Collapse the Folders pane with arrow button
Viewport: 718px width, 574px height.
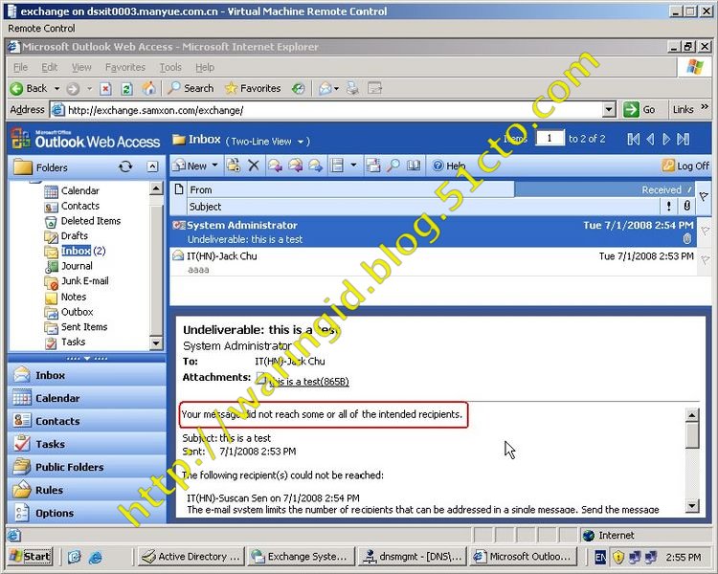[152, 166]
